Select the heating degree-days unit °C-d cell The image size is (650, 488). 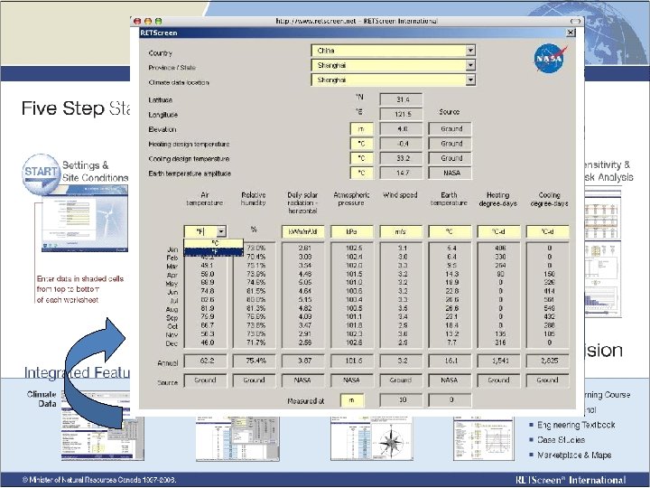point(498,231)
